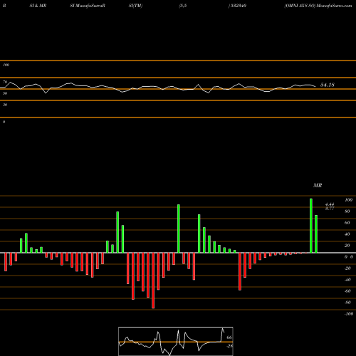Select the 4.44 value beside the histogram

[330, 204]
